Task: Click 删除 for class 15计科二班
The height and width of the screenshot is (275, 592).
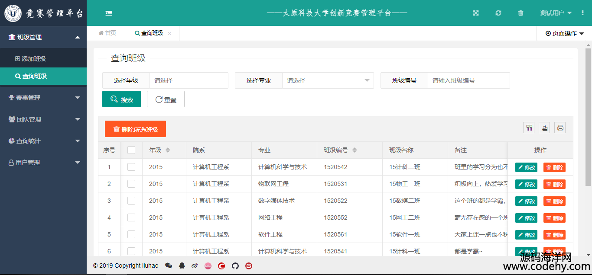Action: tap(554, 167)
